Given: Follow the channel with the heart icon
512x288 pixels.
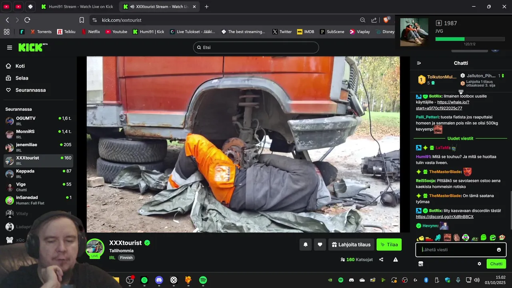Looking at the screenshot, I should pos(320,244).
